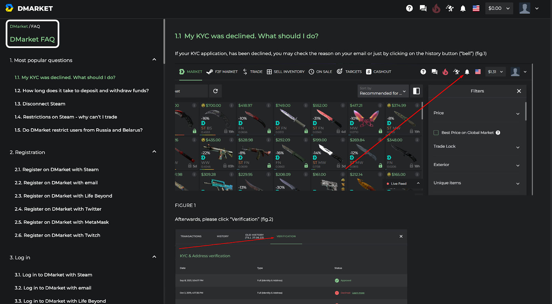This screenshot has width=552, height=304.
Task: Open '1.4. Restrictions on Steam' question
Action: 66,117
